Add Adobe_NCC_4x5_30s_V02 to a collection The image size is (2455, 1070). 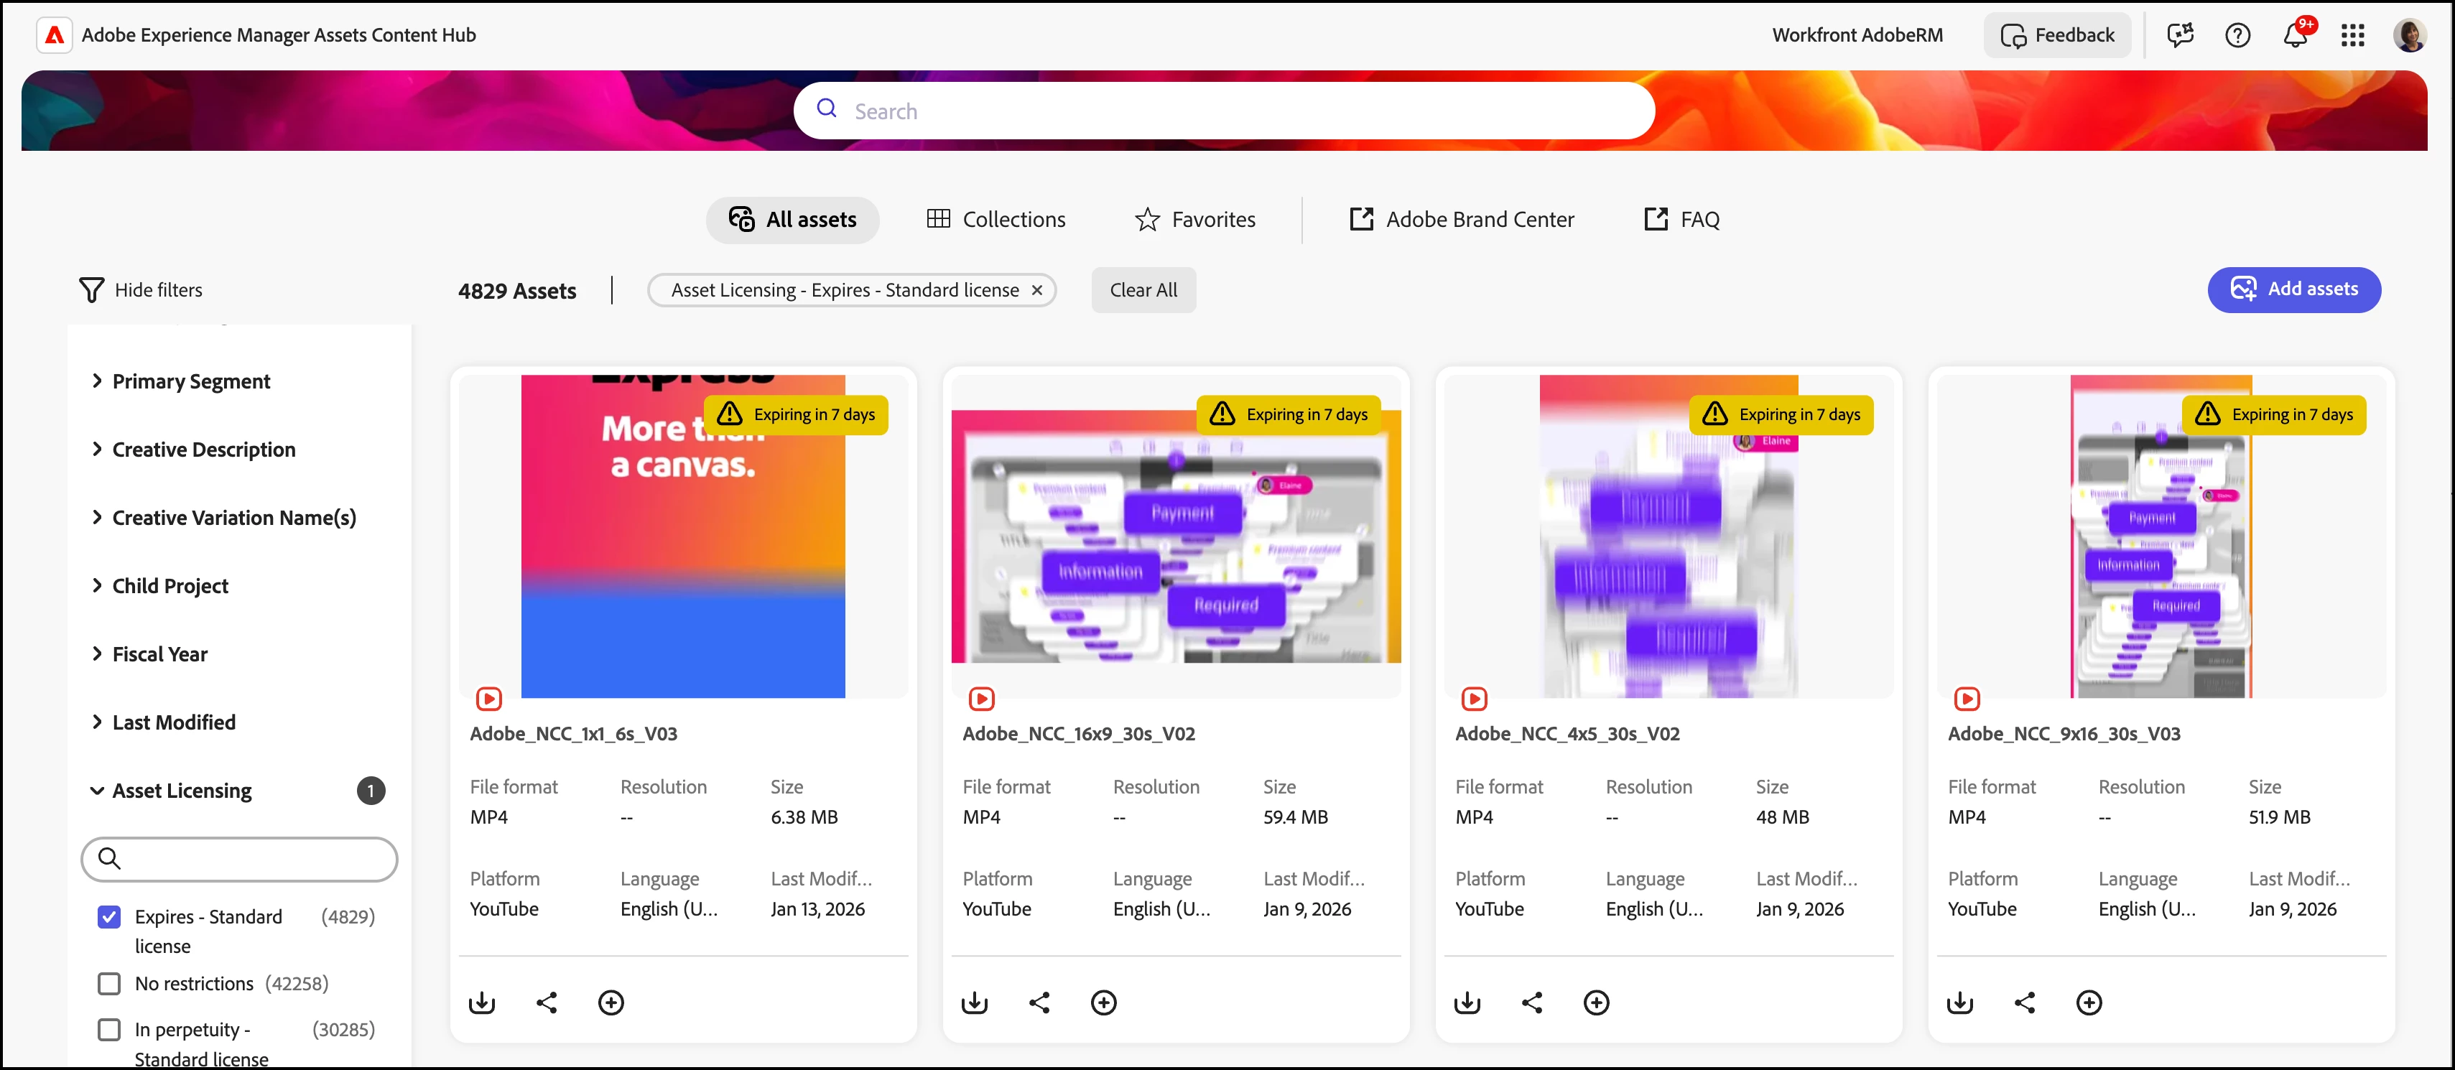coord(1596,1002)
